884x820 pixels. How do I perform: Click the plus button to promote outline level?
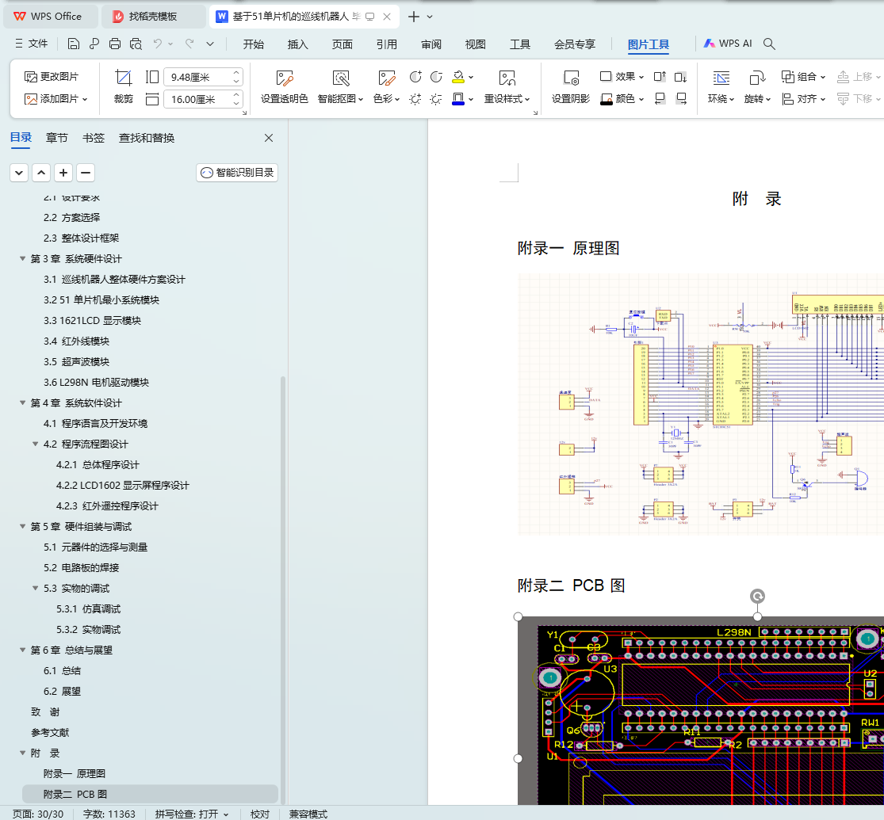(x=63, y=173)
